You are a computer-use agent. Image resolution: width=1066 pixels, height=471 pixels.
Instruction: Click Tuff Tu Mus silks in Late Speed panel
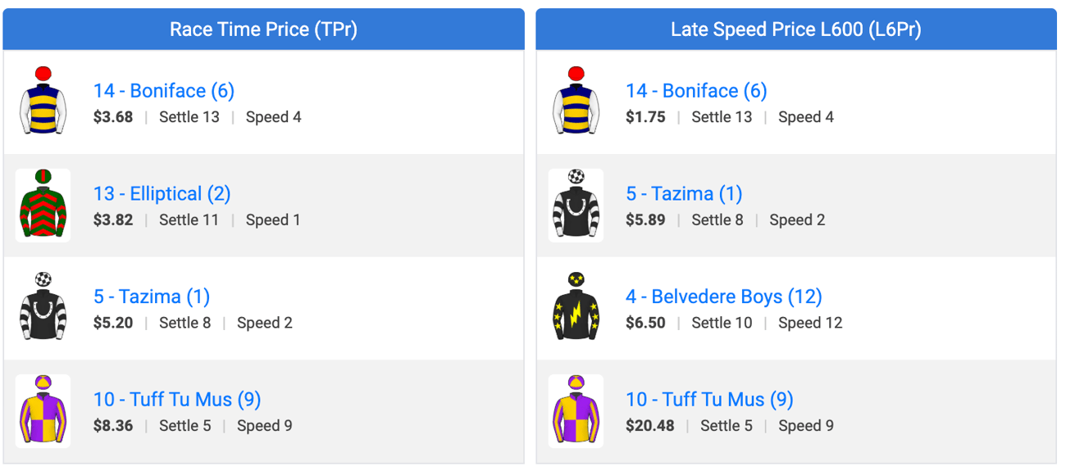click(x=576, y=410)
